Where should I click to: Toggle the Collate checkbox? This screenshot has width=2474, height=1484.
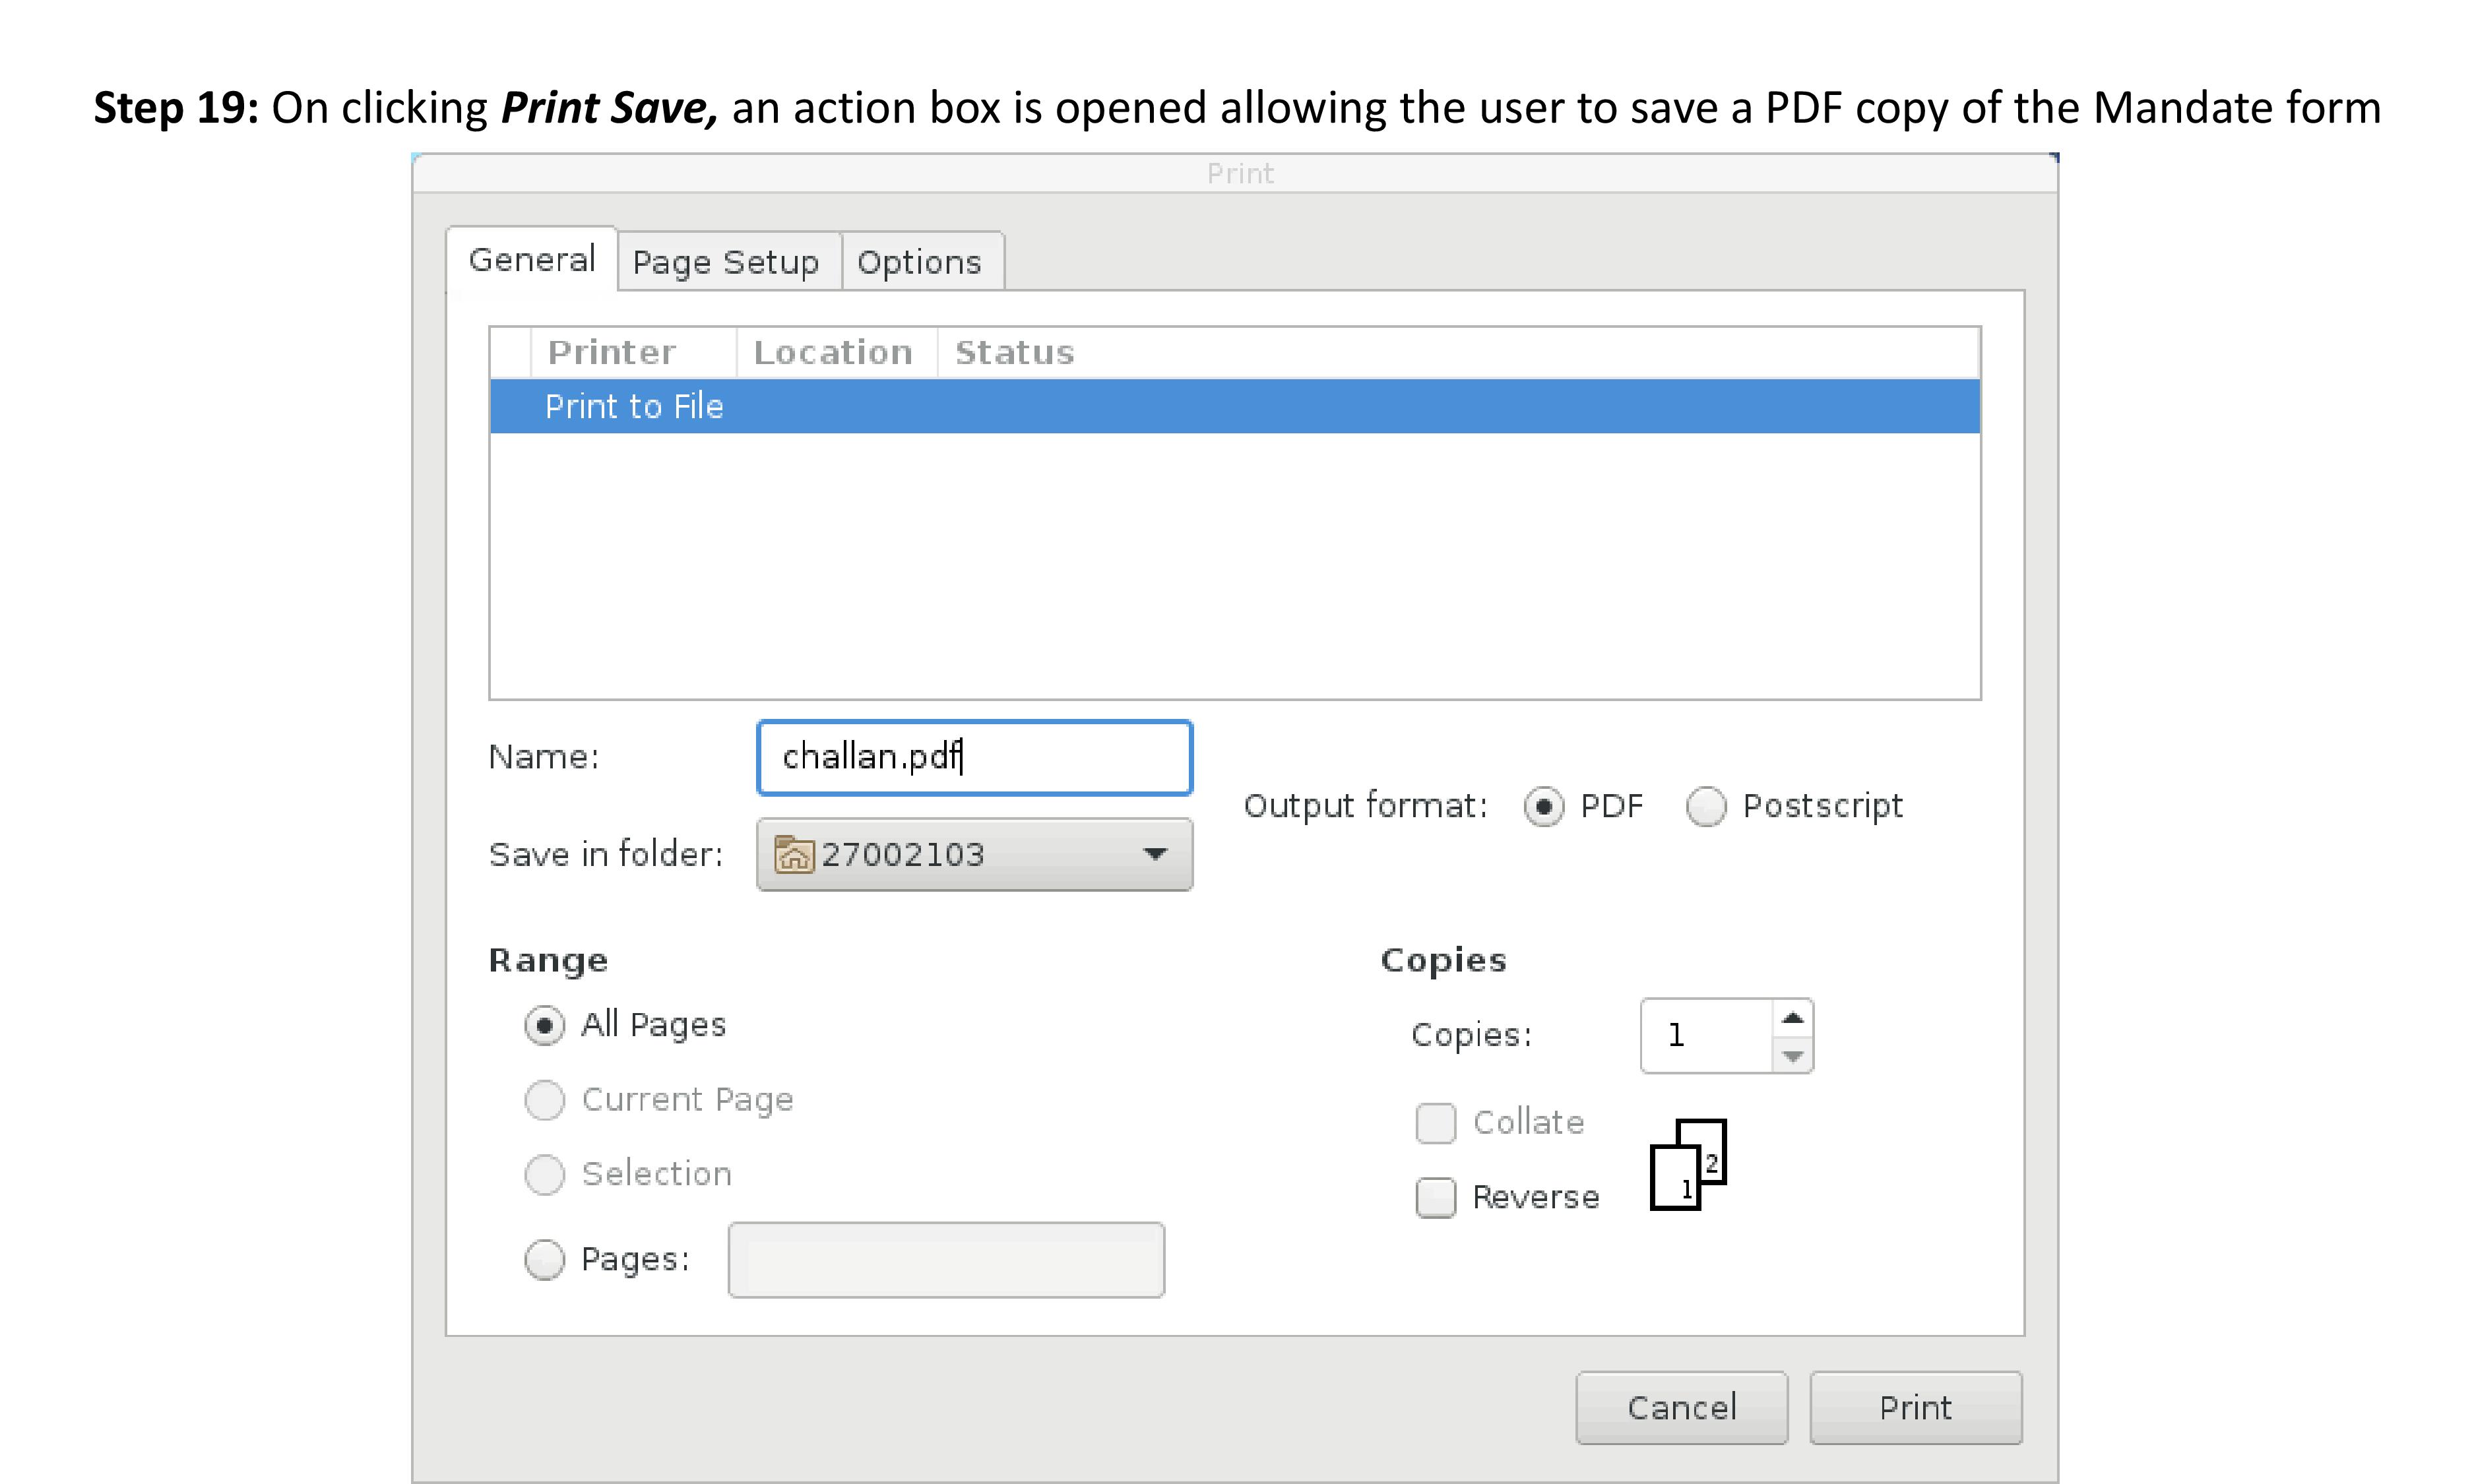click(1436, 1123)
